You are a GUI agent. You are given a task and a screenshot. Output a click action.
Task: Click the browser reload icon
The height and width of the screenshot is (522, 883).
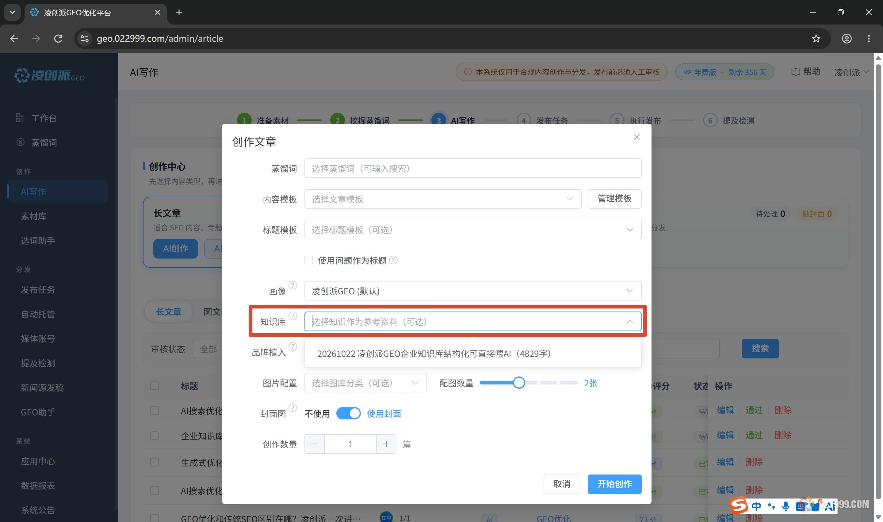click(58, 38)
